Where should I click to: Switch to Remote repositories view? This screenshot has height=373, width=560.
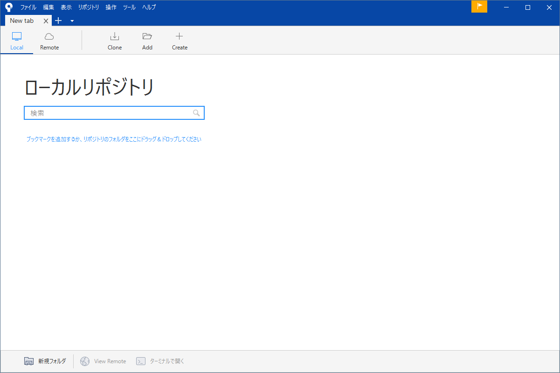(x=49, y=41)
